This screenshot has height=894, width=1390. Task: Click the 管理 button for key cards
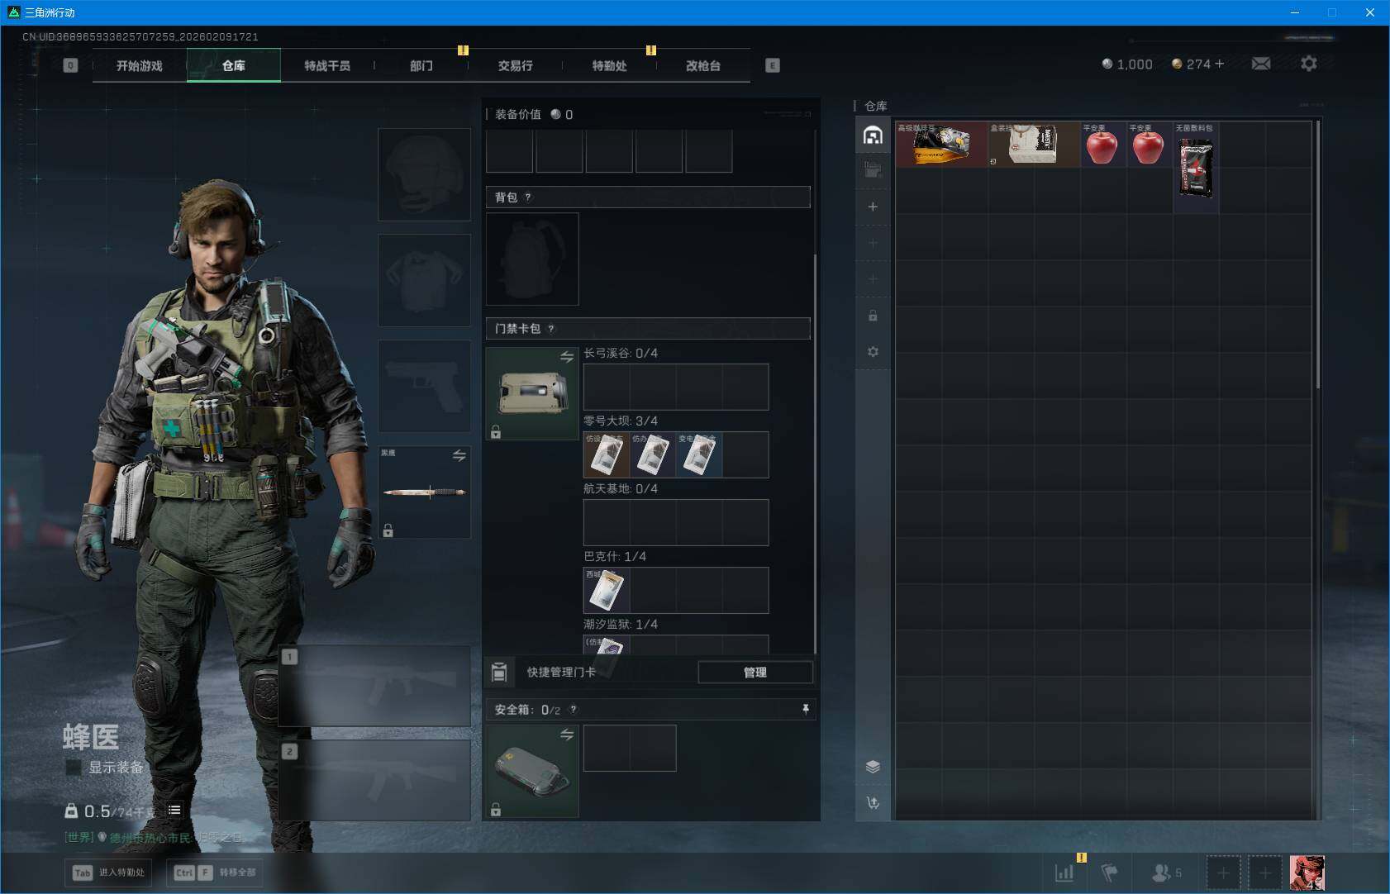[x=755, y=673]
